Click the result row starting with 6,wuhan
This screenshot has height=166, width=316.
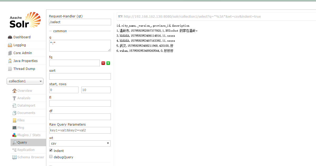tap(145, 51)
